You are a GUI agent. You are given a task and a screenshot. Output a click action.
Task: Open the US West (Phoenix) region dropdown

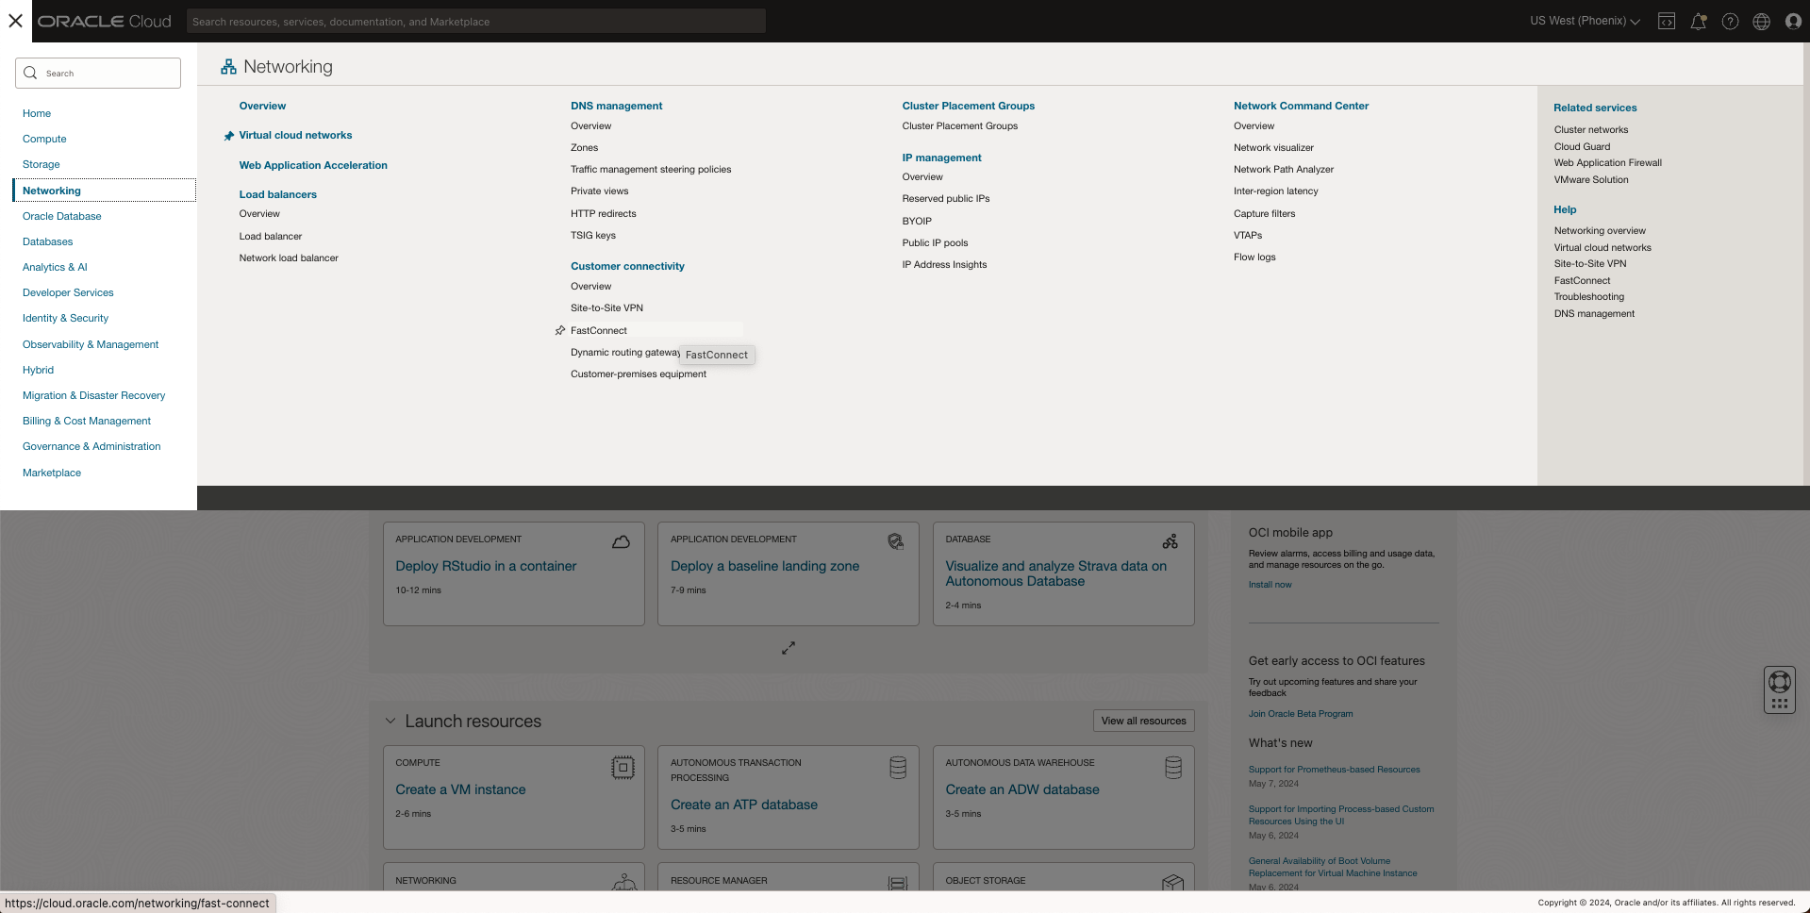(1585, 21)
